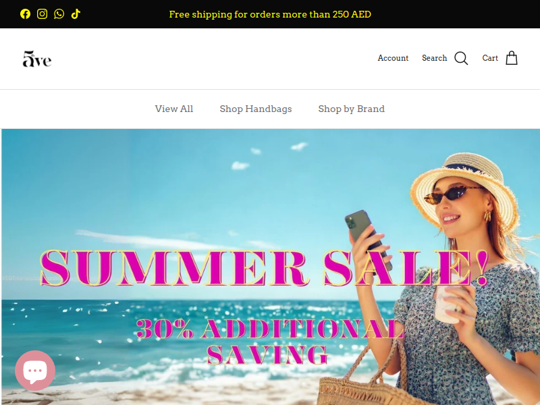Open the Shop Handbags menu
The height and width of the screenshot is (405, 540).
click(256, 109)
